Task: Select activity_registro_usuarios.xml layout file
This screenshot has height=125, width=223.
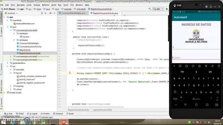Action: (x=32, y=83)
